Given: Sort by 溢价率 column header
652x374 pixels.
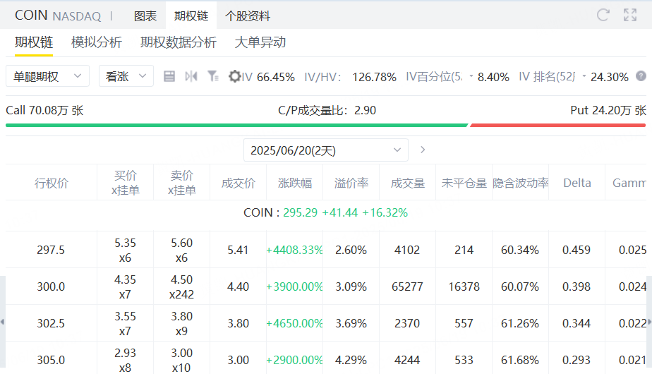Looking at the screenshot, I should coord(351,183).
